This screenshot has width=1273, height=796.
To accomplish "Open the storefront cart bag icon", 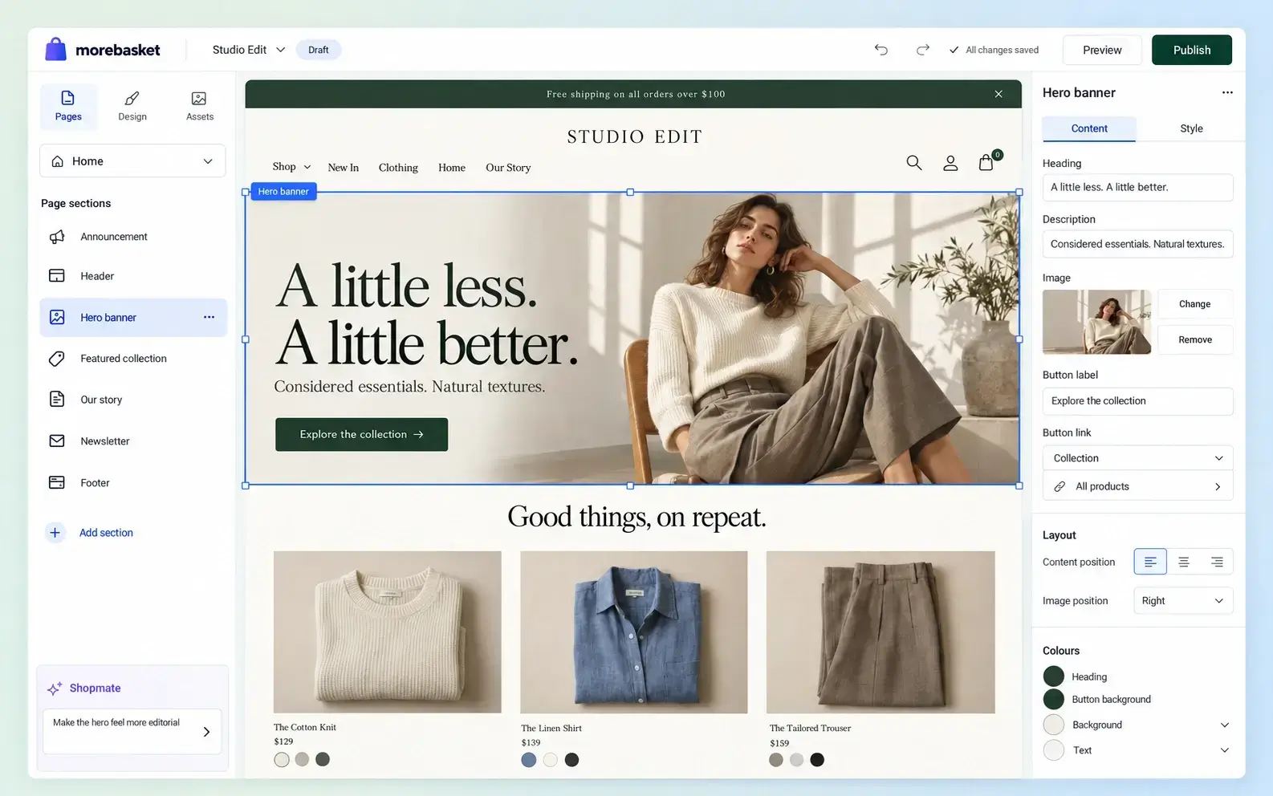I will pyautogui.click(x=987, y=161).
